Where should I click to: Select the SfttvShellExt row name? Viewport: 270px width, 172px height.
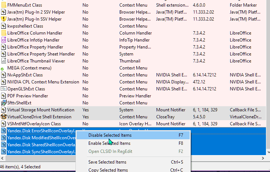click(19, 103)
